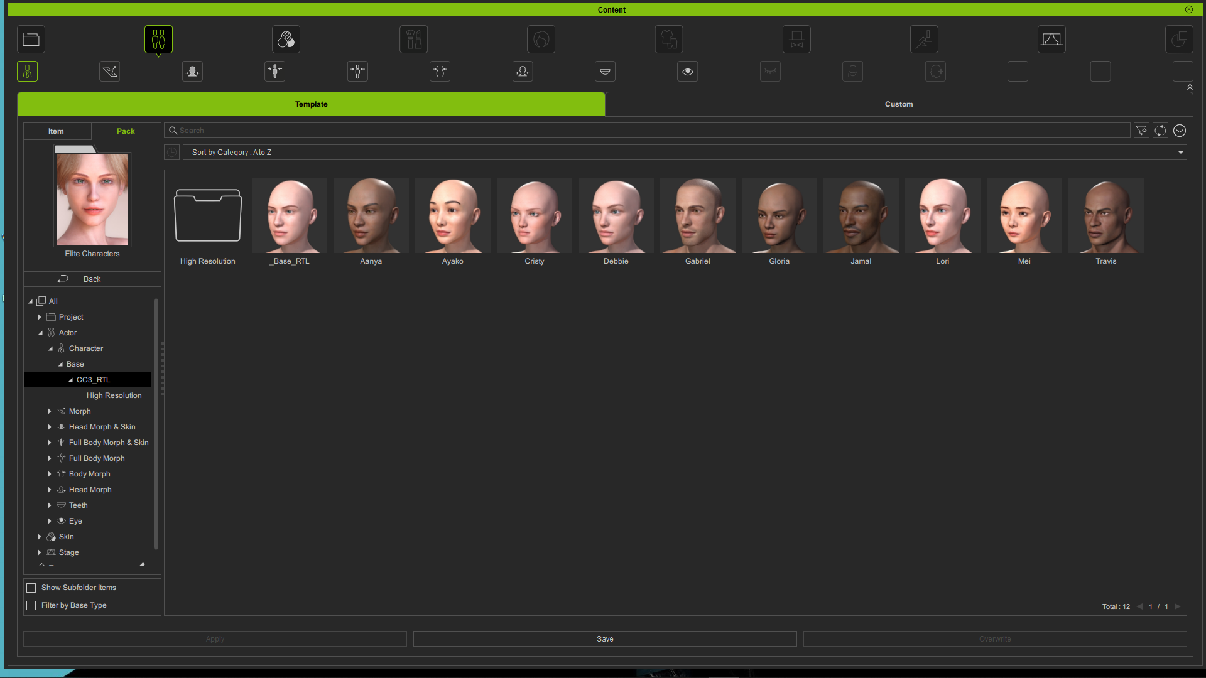
Task: Select the Teeth subcategory icon
Action: click(x=605, y=72)
